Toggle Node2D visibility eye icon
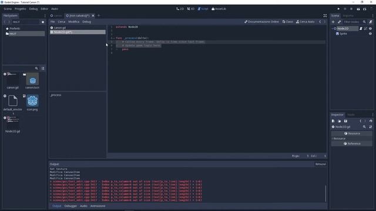This screenshot has width=376, height=211. coord(370,29)
